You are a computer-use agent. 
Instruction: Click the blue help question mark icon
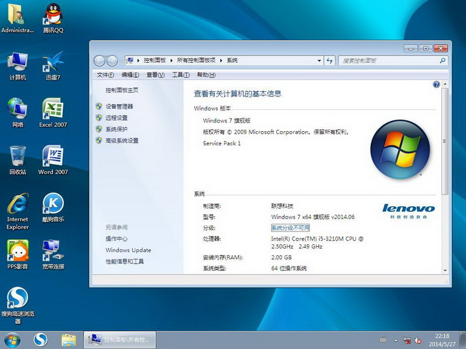[436, 85]
